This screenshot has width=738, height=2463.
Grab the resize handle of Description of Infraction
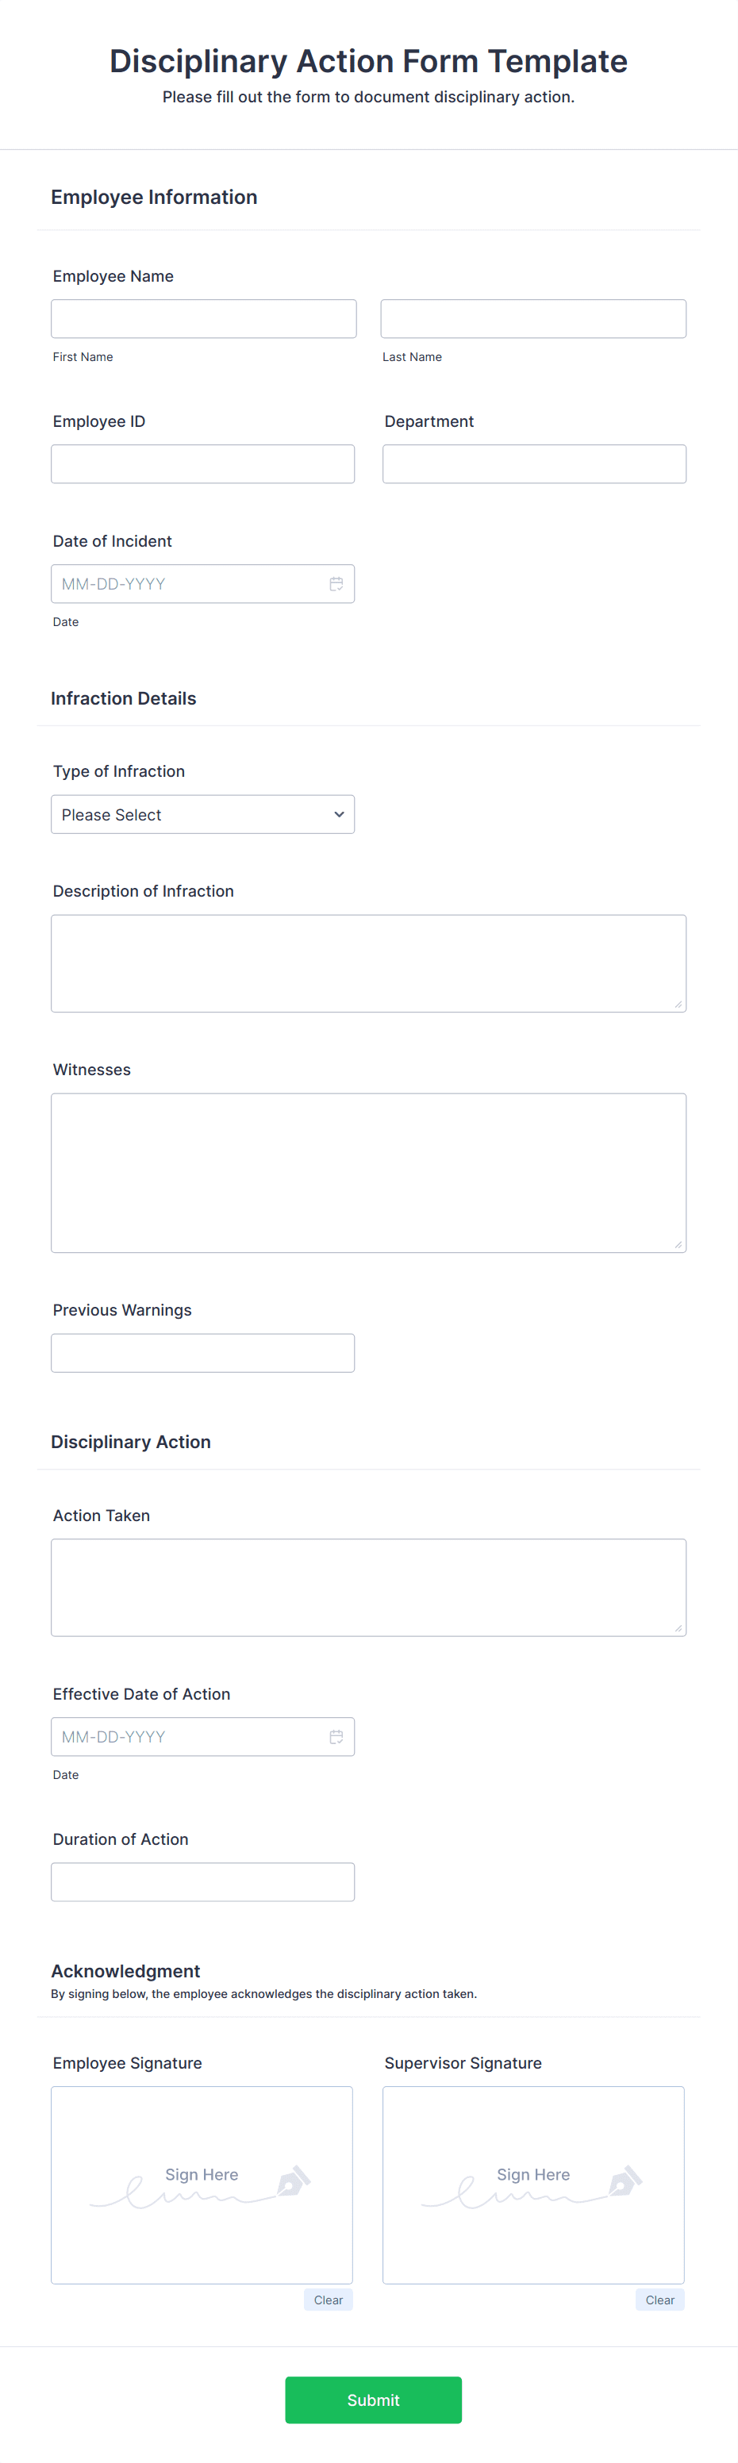point(678,1004)
